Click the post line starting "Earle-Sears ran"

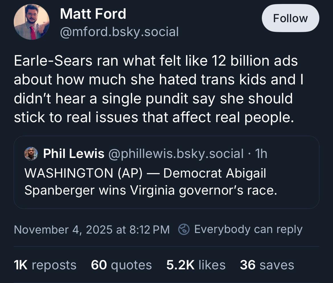tap(156, 61)
